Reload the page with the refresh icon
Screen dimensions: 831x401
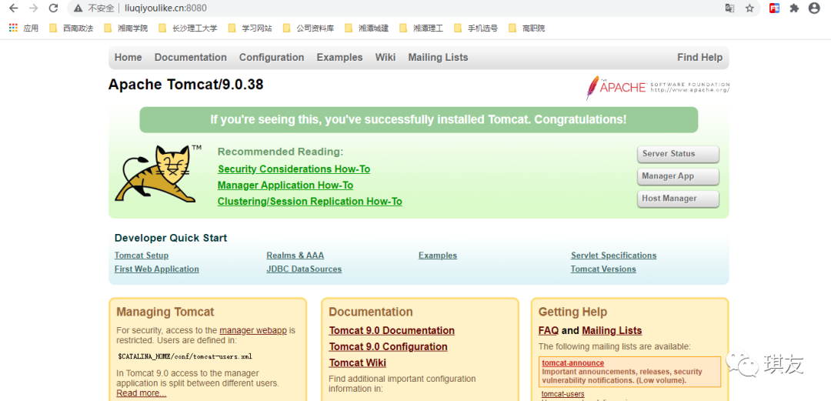[54, 8]
